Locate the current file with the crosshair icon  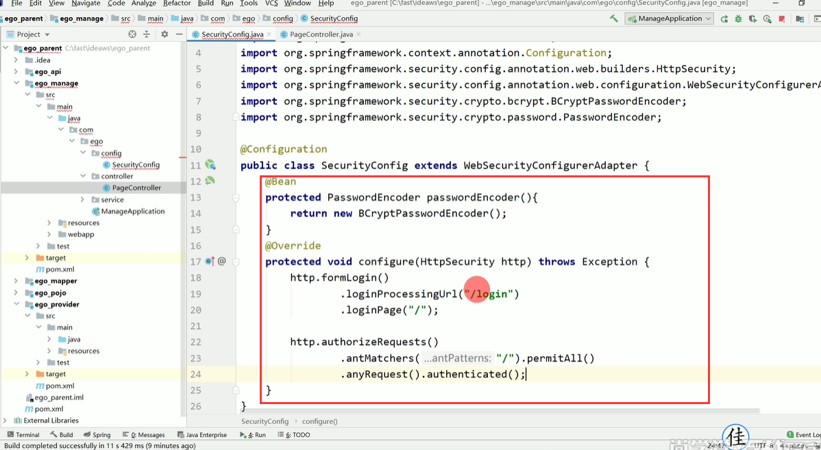[x=132, y=34]
